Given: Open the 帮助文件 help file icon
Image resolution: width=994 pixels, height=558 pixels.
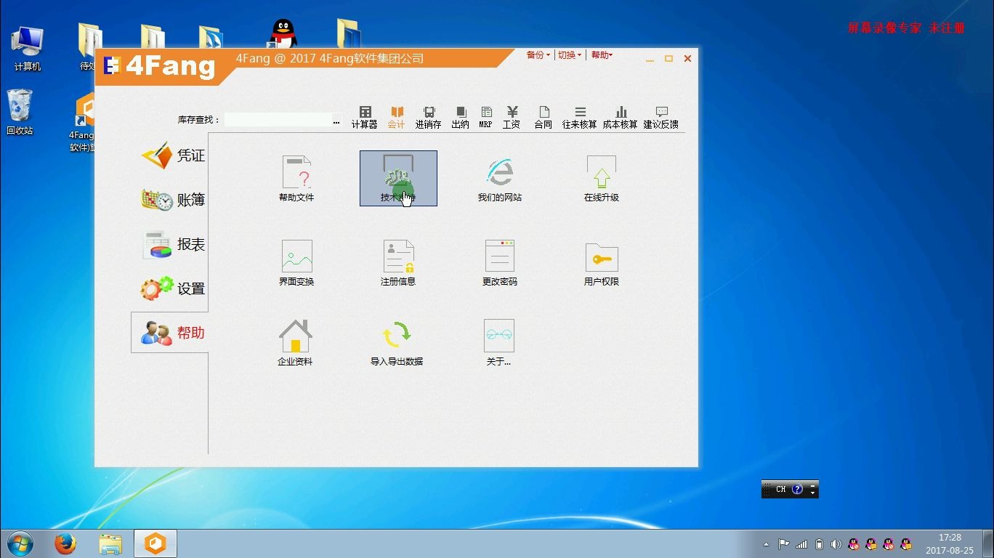Looking at the screenshot, I should pos(296,178).
